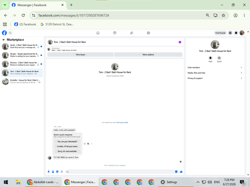
Task: Send 'Yes, are you interested?' quick response
Action: 67,142
